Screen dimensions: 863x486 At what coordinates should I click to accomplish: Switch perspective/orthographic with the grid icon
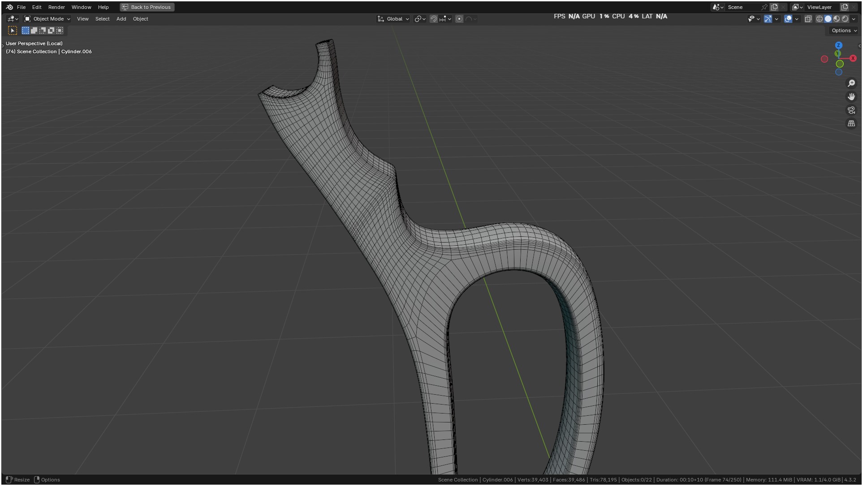[x=851, y=124]
